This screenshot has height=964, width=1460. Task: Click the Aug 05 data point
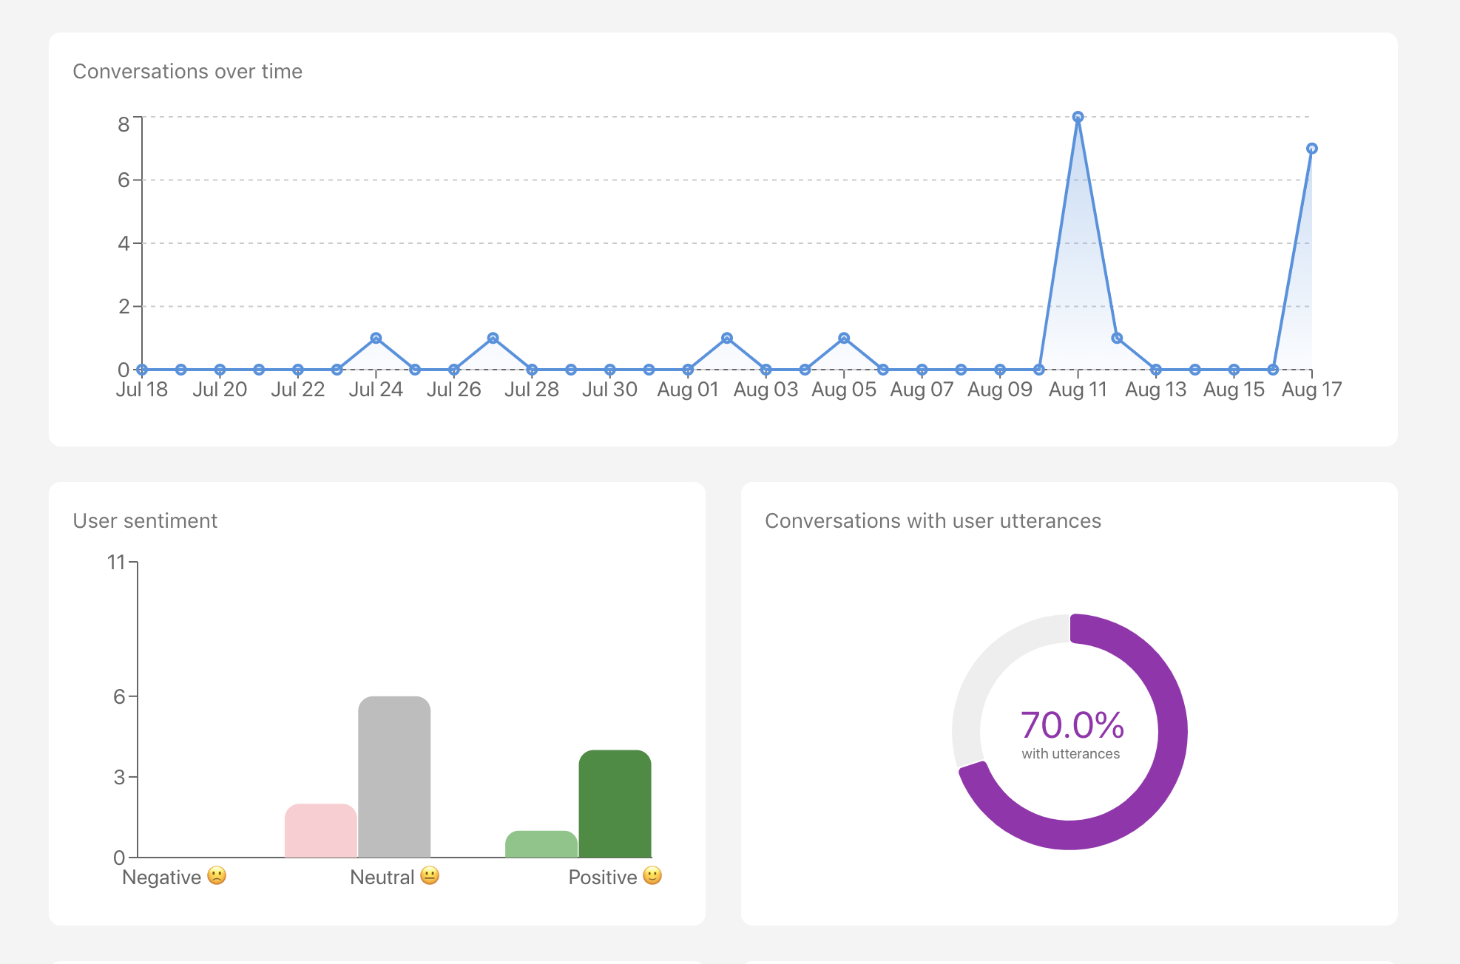(x=844, y=338)
